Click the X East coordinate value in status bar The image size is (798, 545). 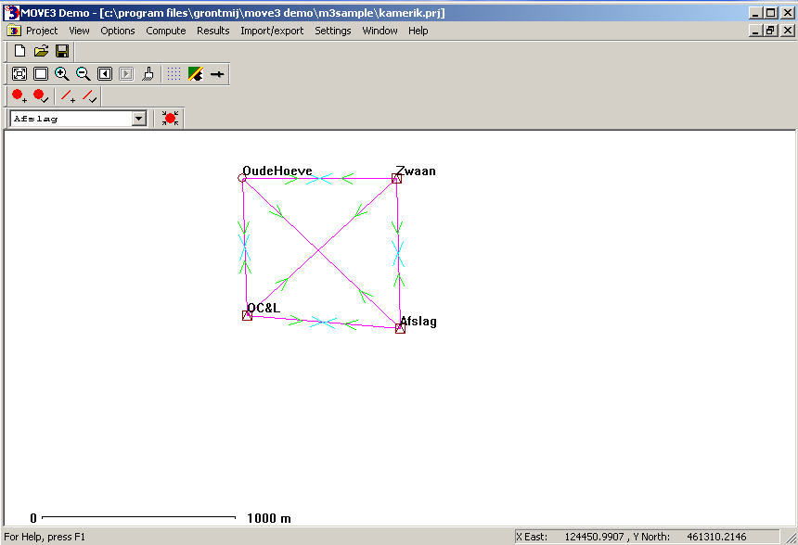(595, 537)
